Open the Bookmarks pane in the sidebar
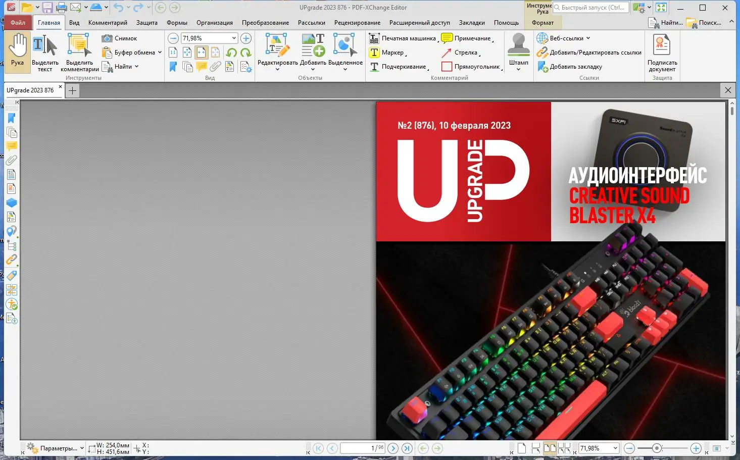This screenshot has height=460, width=740. click(x=12, y=118)
